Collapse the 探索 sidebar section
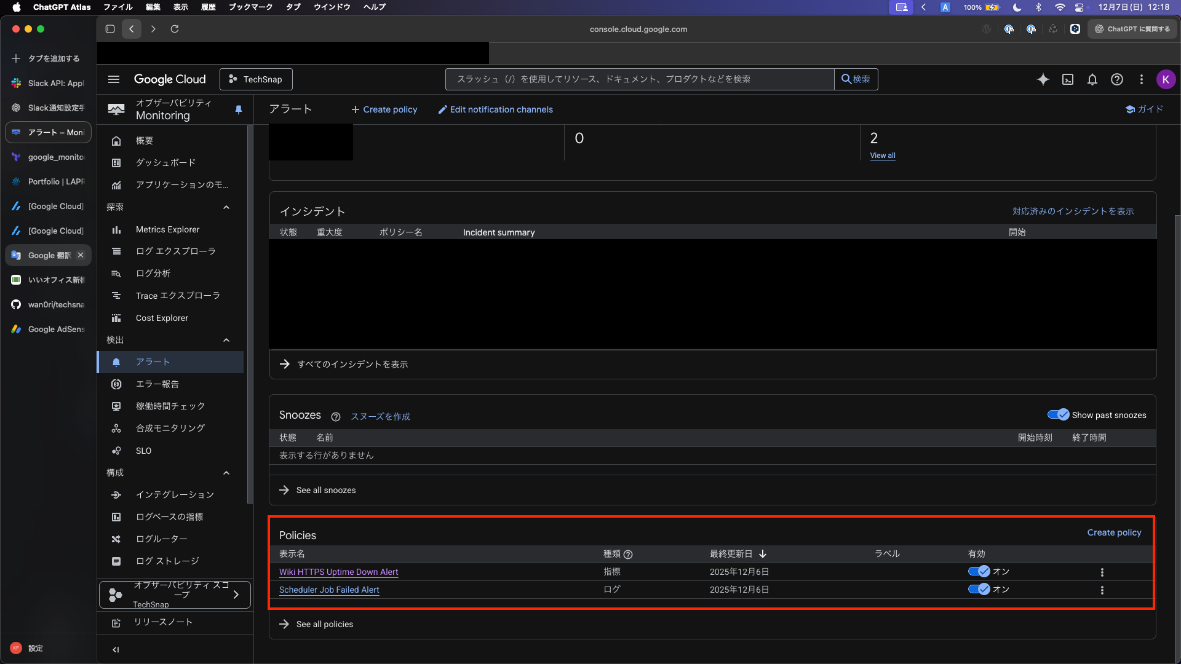Viewport: 1181px width, 664px height. [x=226, y=207]
